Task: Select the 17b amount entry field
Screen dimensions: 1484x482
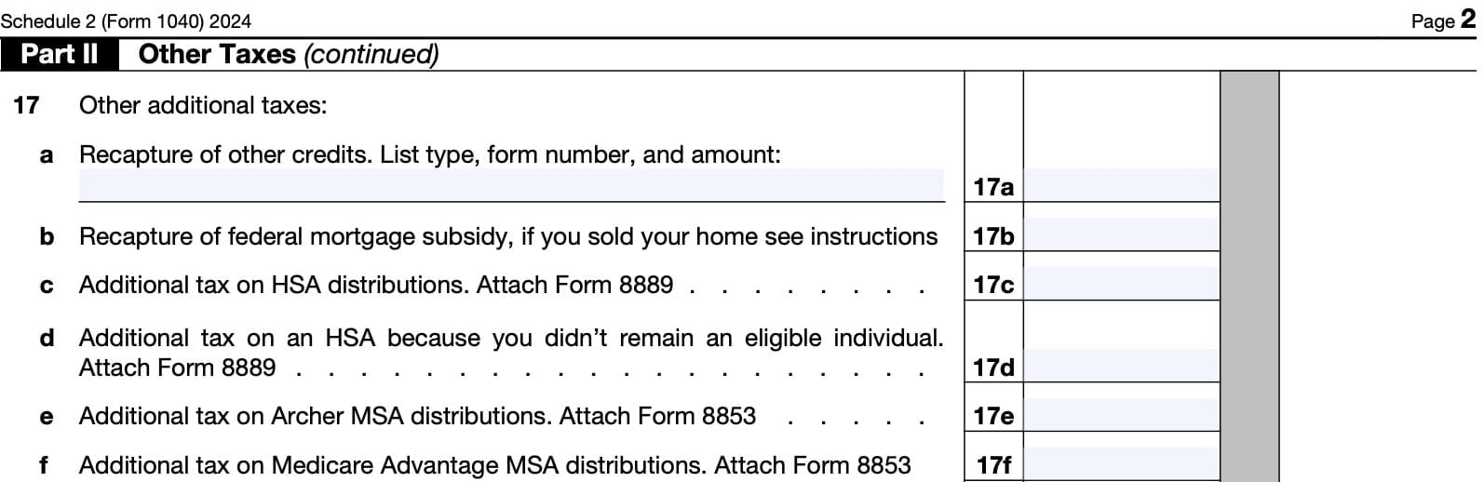Action: pyautogui.click(x=1121, y=234)
